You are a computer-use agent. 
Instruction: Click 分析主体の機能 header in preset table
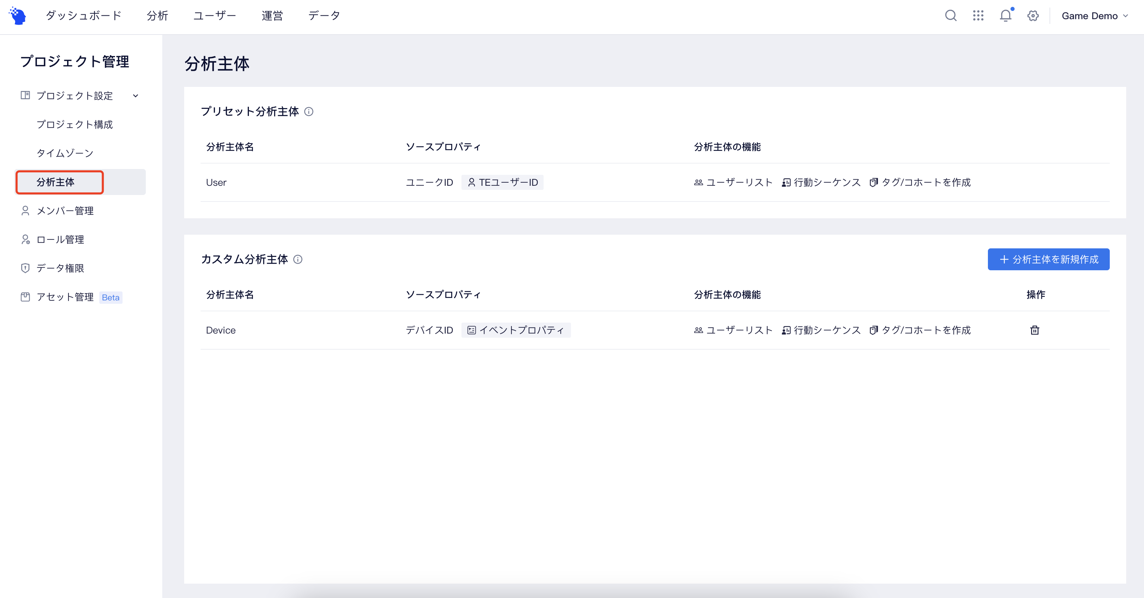[727, 147]
